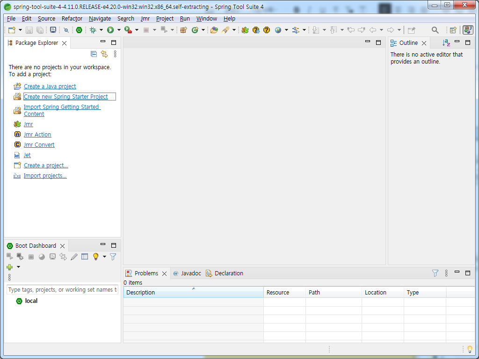Toggle Skip All Breakpoints icon
Screen dimensions: 479x359
66,30
